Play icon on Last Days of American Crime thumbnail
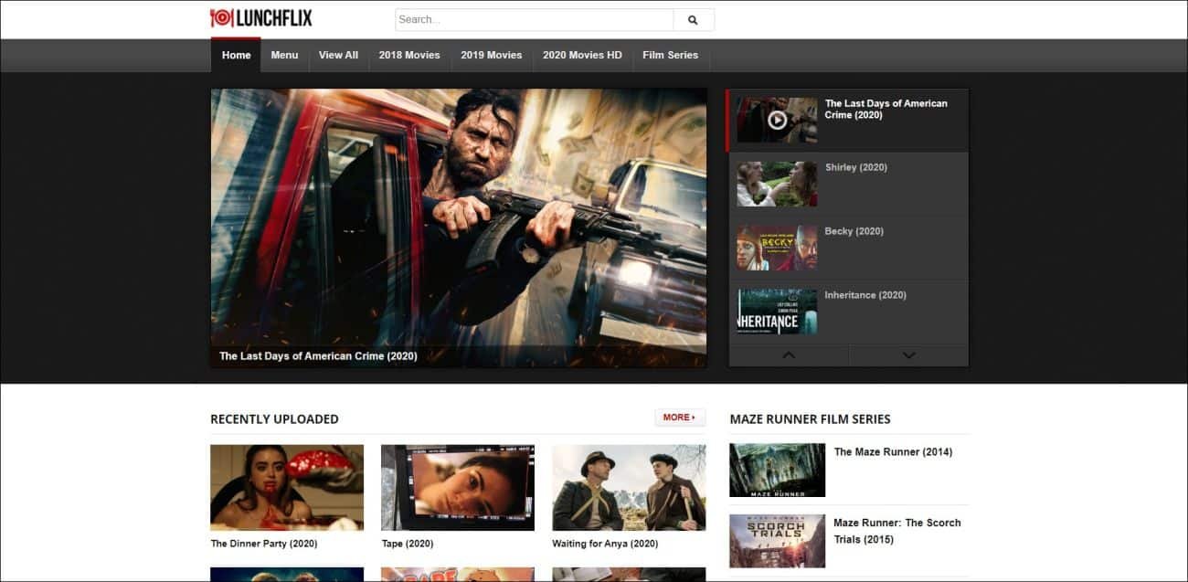Viewport: 1188px width, 582px height. click(x=777, y=120)
